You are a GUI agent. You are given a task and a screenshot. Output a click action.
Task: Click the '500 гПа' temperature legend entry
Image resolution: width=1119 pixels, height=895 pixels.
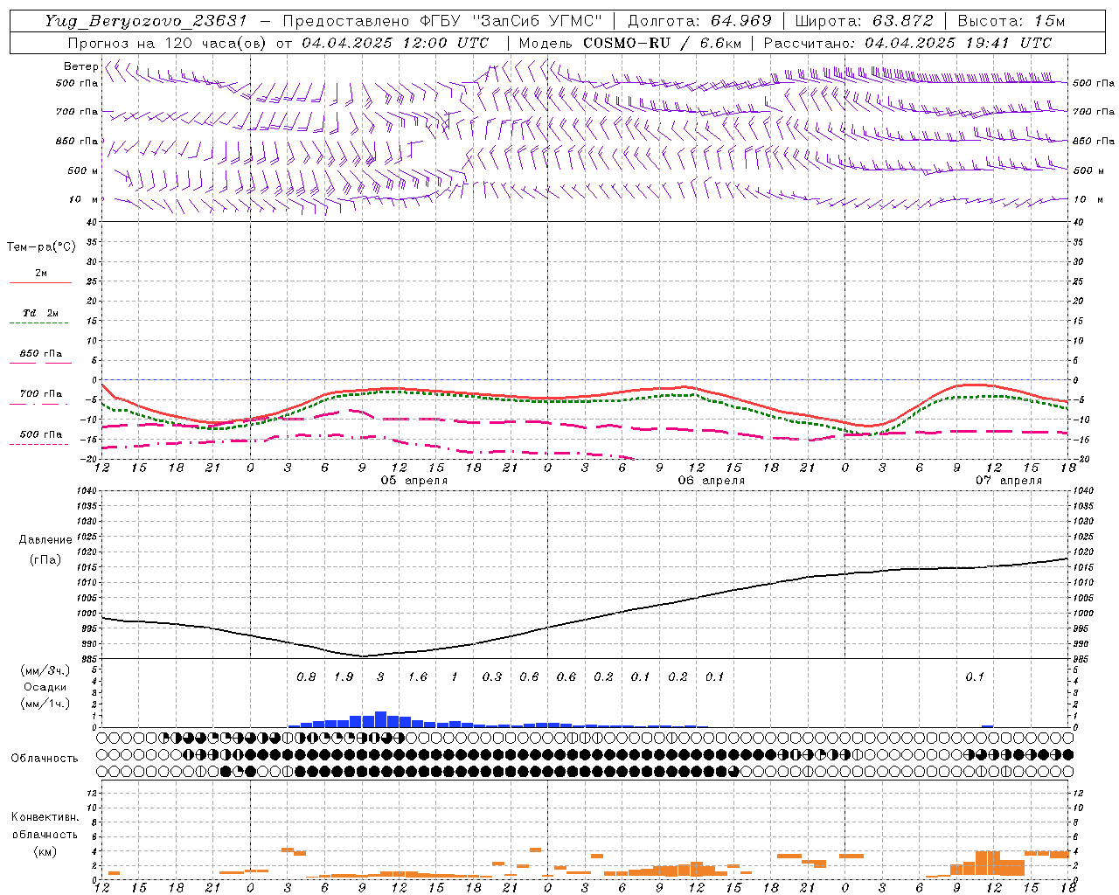(41, 434)
